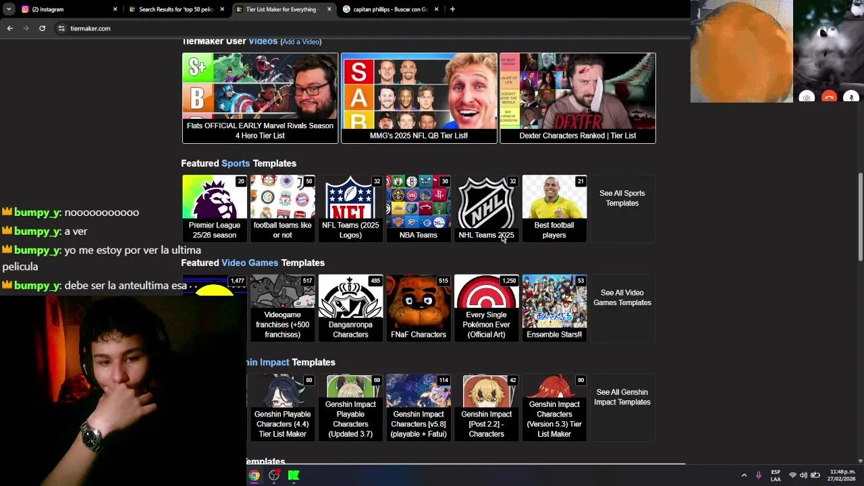Open Genshin Impact Characters (Version 5.3) template
Viewport: 864px width, 486px height.
(554, 407)
